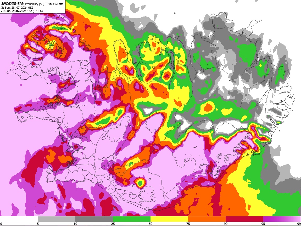
Task: Click the legend value '75'
Action: tap(188, 224)
